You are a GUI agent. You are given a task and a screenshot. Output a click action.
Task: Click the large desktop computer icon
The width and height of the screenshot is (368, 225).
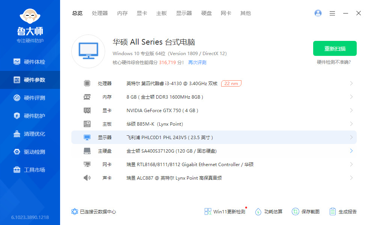click(88, 51)
